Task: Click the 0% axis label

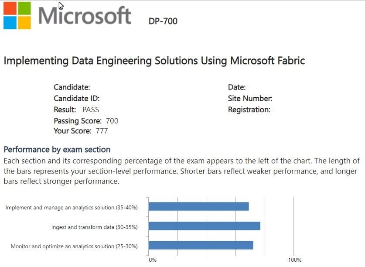Action: tap(153, 260)
